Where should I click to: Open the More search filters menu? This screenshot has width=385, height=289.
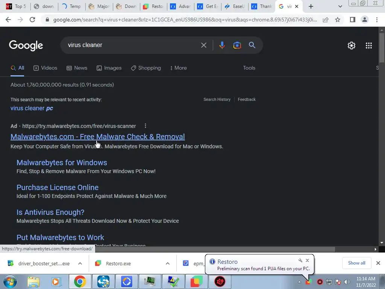[x=179, y=68]
